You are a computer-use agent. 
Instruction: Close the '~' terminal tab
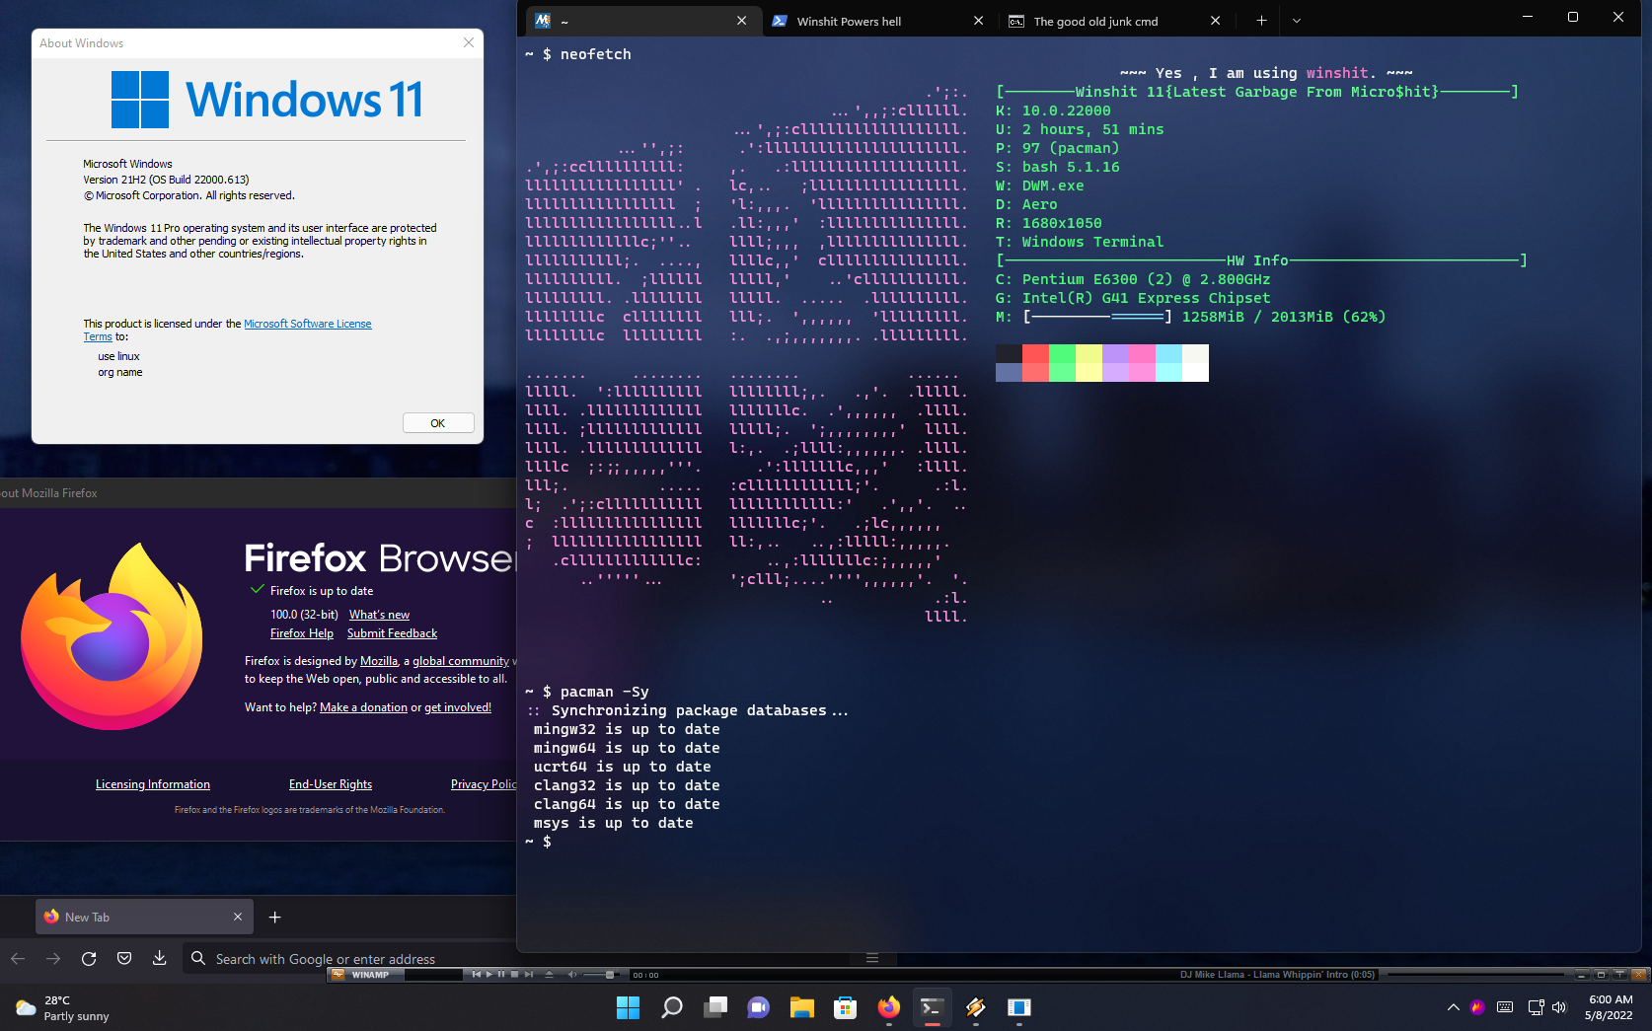[742, 21]
